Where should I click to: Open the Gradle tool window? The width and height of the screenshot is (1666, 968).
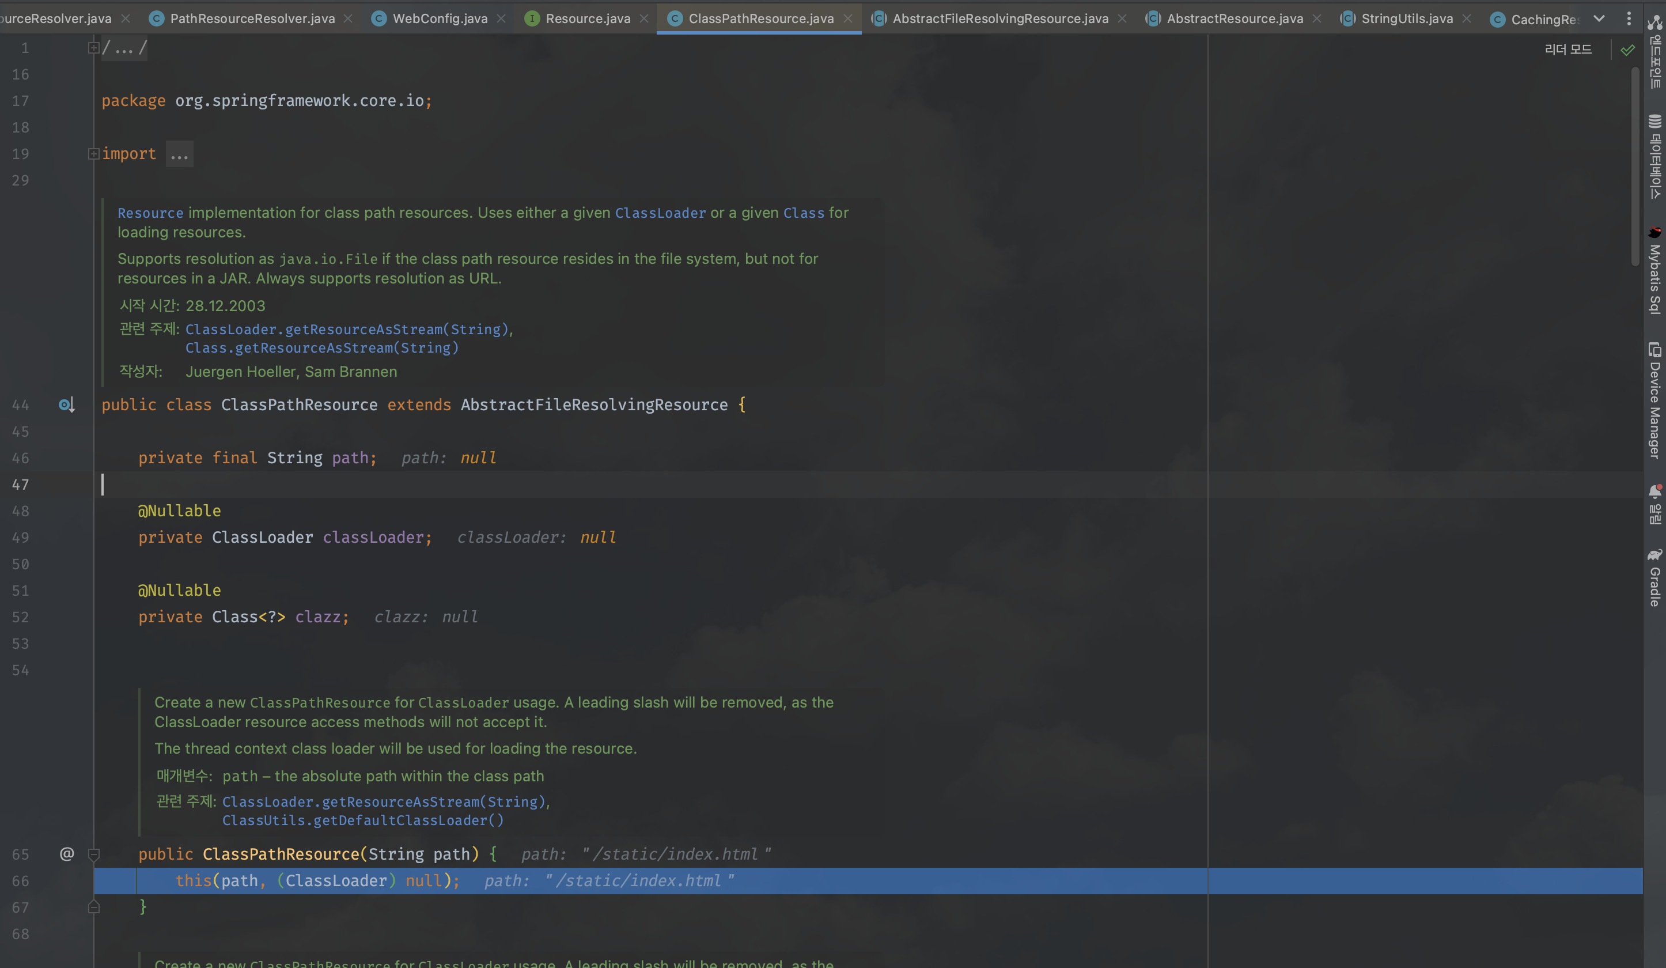pos(1654,577)
